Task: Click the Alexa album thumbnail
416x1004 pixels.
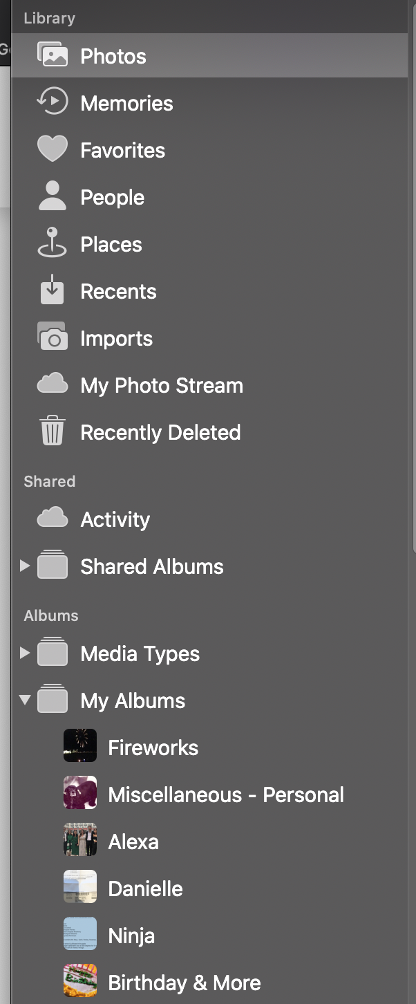Action: coord(80,842)
